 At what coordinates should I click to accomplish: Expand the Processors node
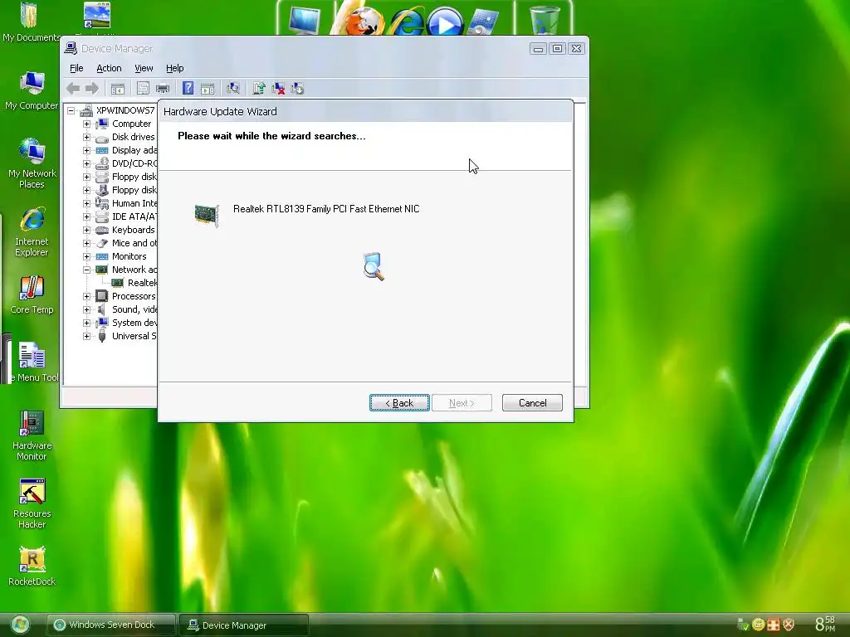86,296
